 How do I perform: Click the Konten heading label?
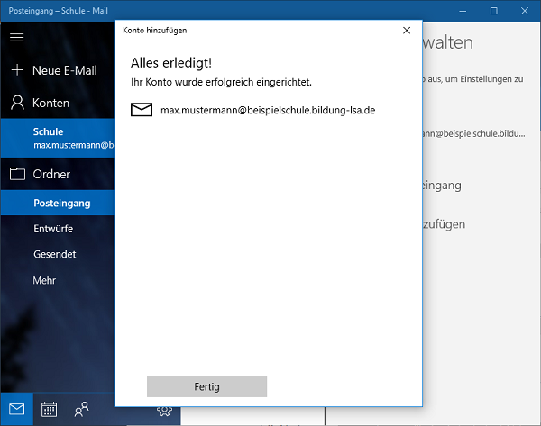[x=50, y=103]
